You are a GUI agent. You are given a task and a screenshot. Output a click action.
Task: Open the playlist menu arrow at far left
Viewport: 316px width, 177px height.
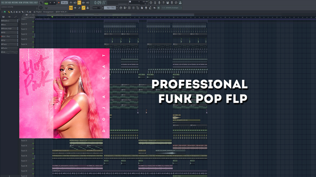click(2, 12)
